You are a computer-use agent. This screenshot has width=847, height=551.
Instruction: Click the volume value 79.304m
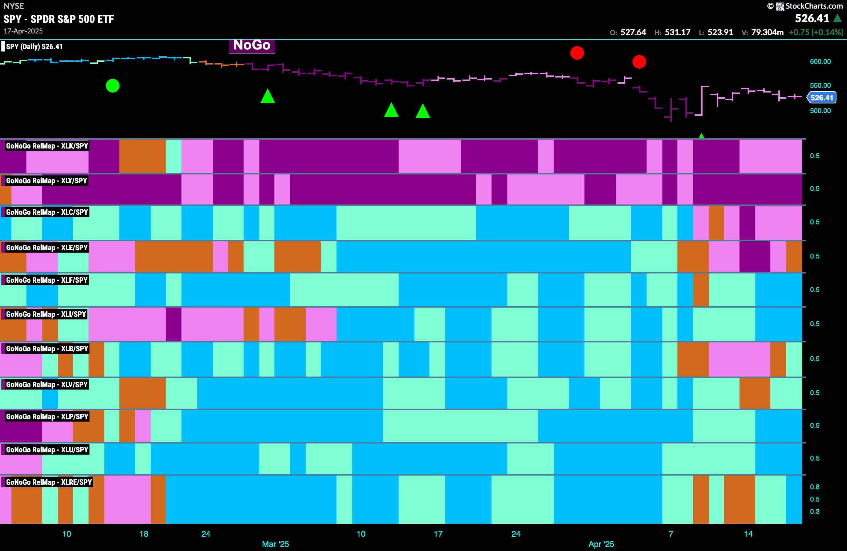click(767, 32)
